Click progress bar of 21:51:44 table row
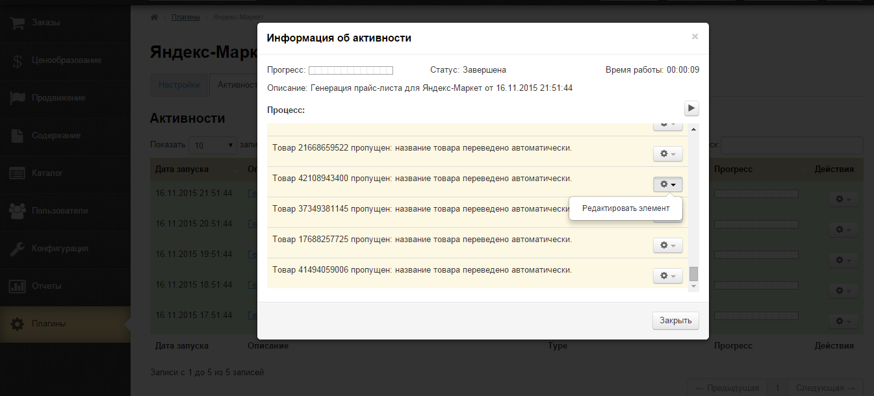 pos(756,193)
